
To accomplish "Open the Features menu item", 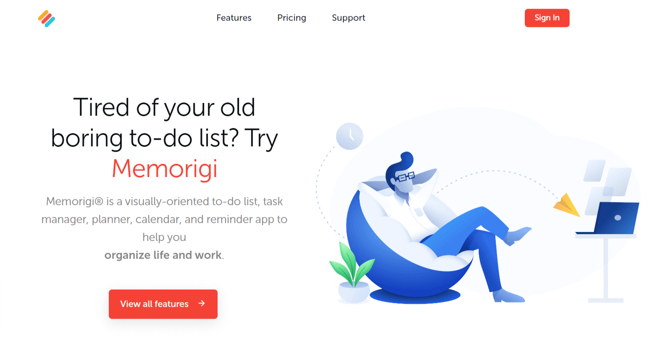I will tap(234, 18).
